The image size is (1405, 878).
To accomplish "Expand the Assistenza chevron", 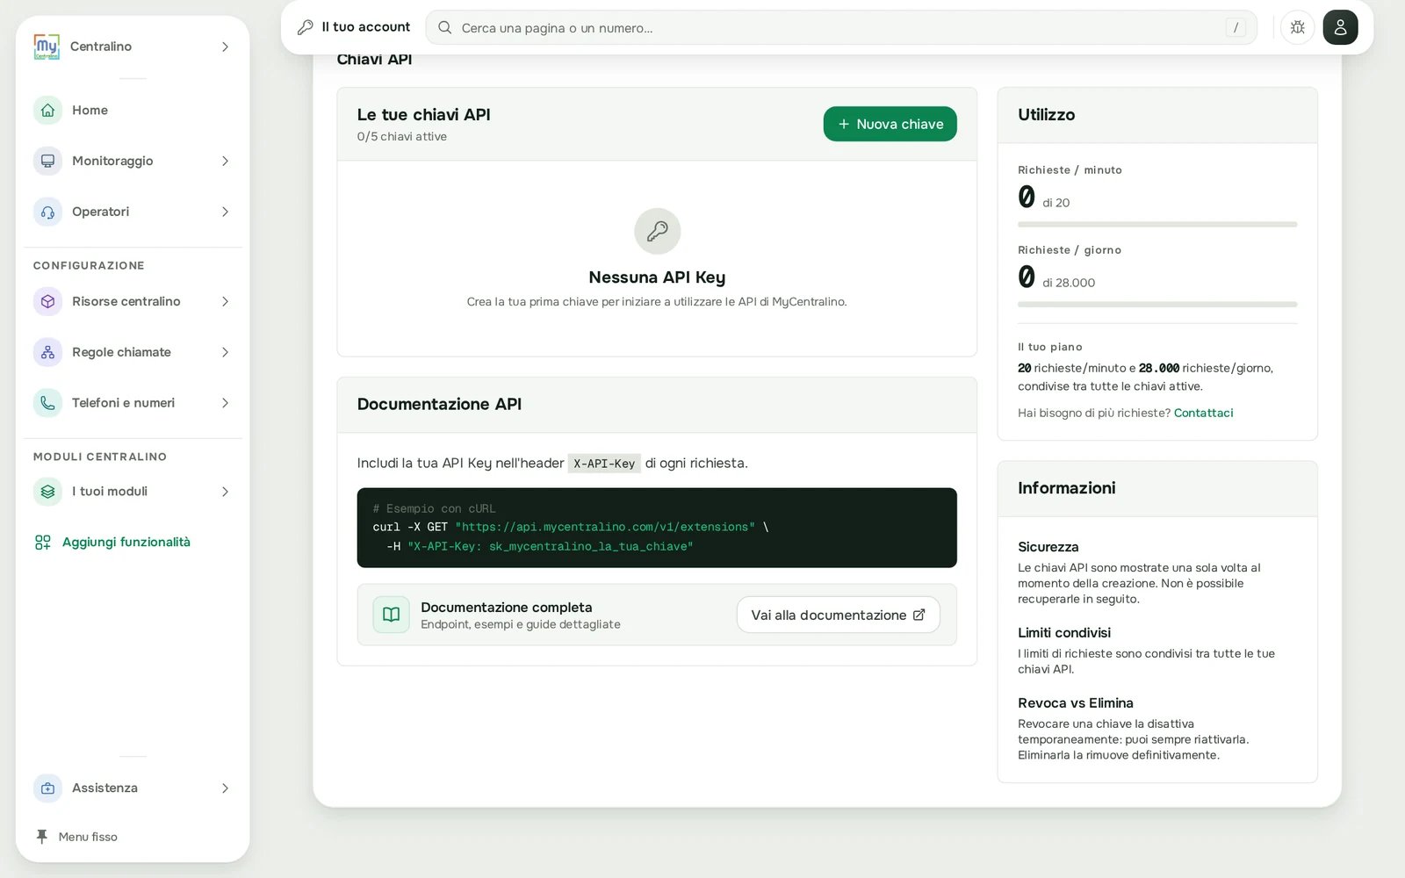I will click(x=225, y=788).
